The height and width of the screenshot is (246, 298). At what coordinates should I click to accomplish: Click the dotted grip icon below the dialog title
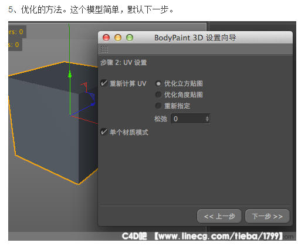coord(104,49)
